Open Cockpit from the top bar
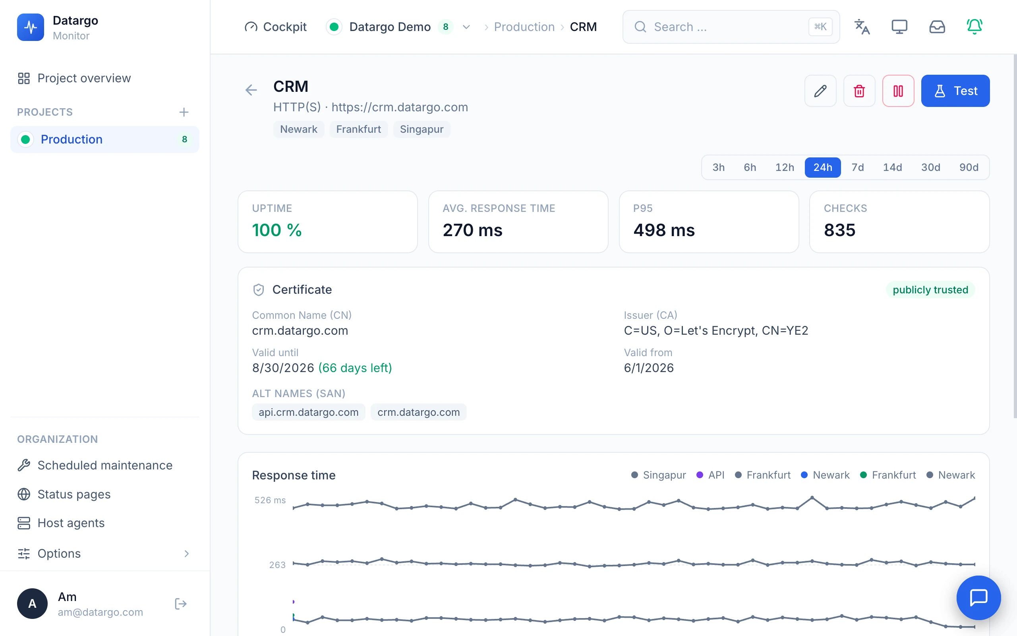The image size is (1017, 636). coord(276,27)
